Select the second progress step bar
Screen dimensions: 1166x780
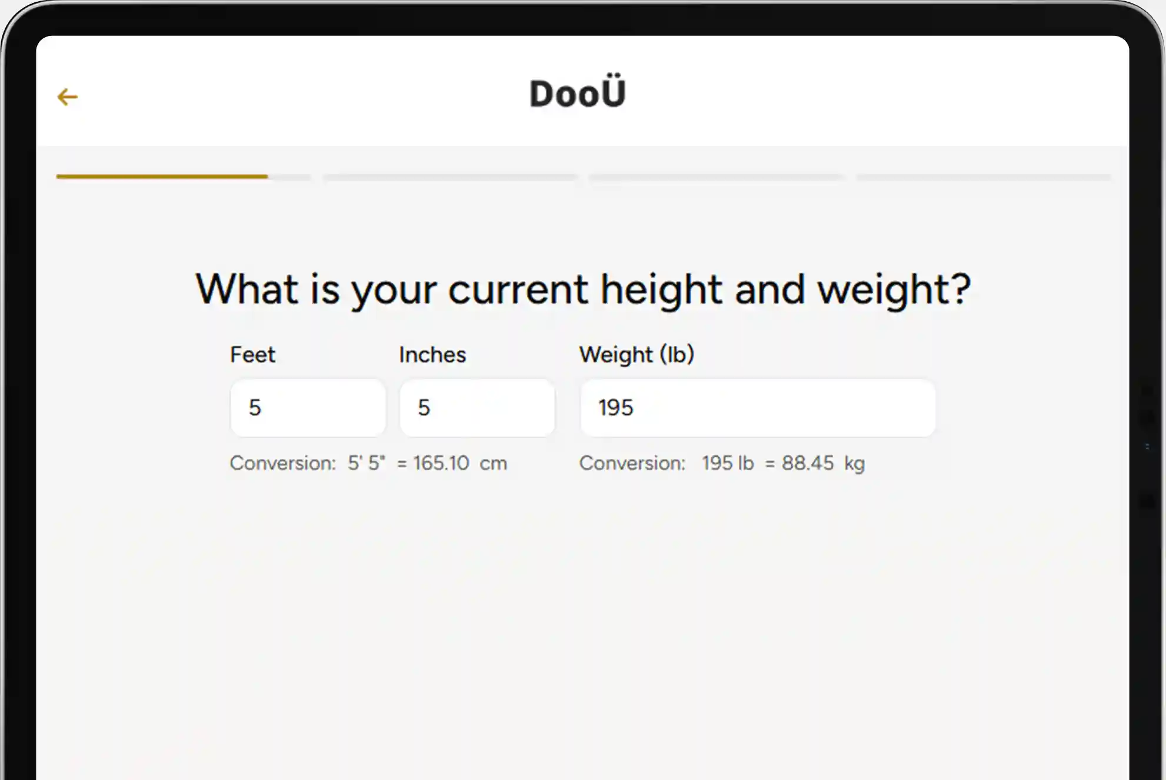pyautogui.click(x=450, y=177)
